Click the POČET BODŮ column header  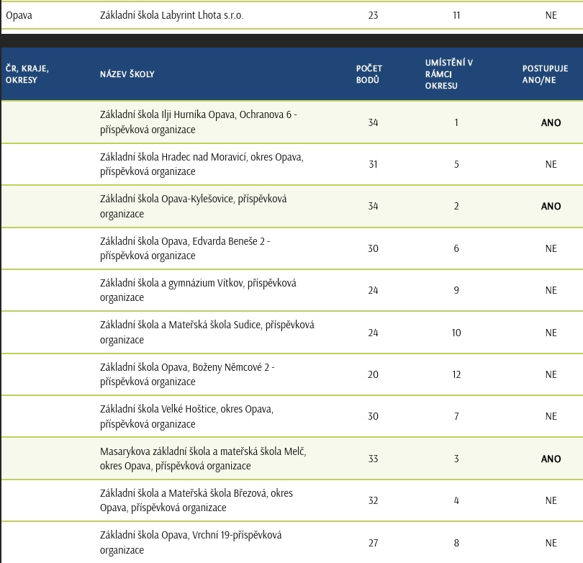pos(369,74)
